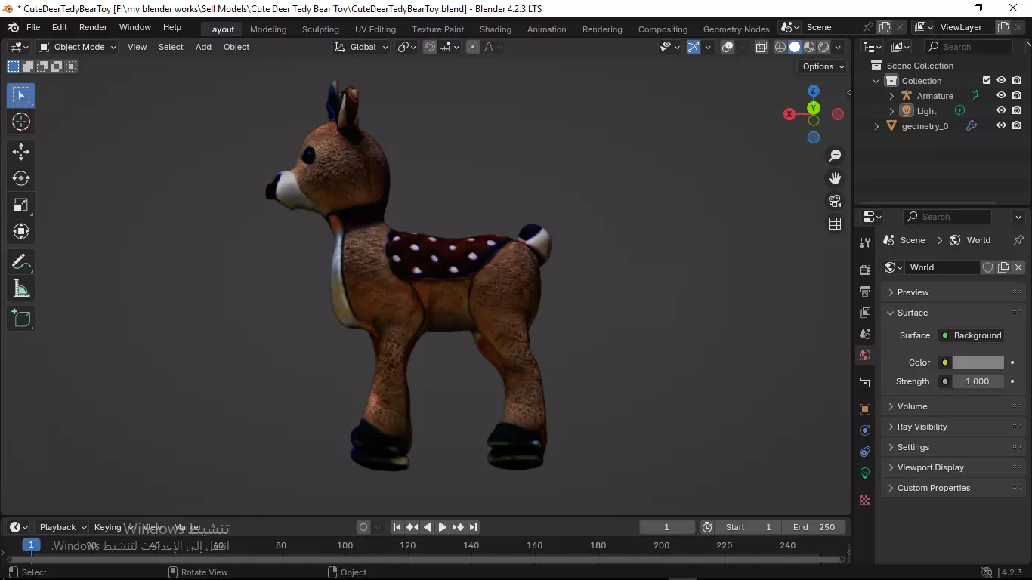Screen dimensions: 1032x580
Task: Open the Add menu in viewport header
Action: pyautogui.click(x=203, y=47)
